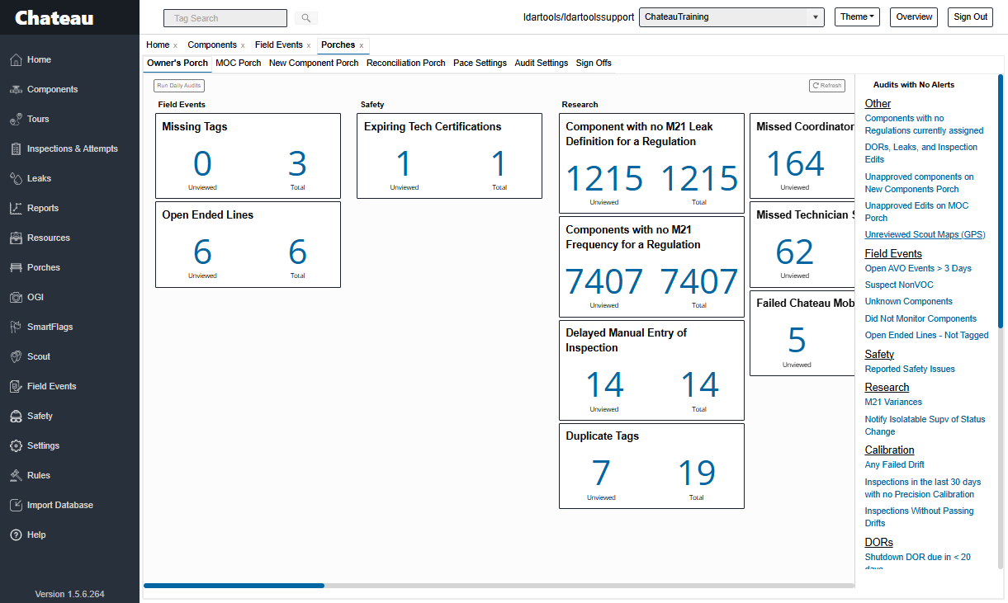Expand the Theme dropdown menu
The image size is (1008, 603).
(857, 17)
